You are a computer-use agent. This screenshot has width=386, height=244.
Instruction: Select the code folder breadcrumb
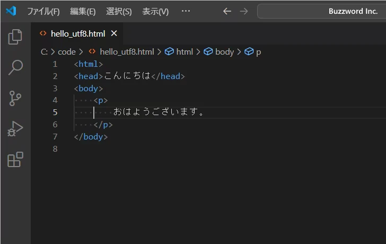[67, 51]
